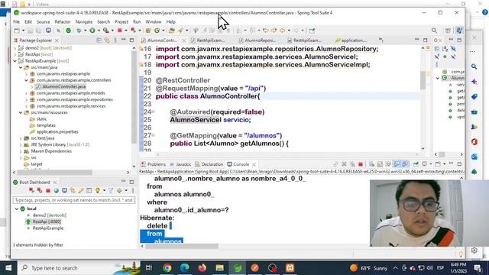Click the Boot Dashboard filter text field

74,200
